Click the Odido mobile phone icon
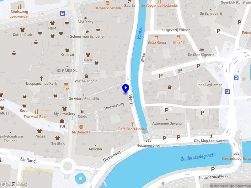This screenshot has width=251, height=188. pyautogui.click(x=82, y=111)
